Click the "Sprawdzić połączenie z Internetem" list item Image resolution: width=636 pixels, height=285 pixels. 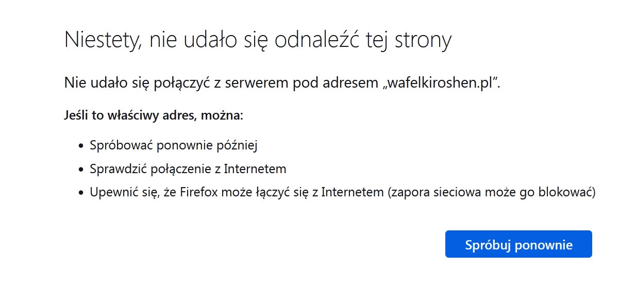click(x=188, y=169)
